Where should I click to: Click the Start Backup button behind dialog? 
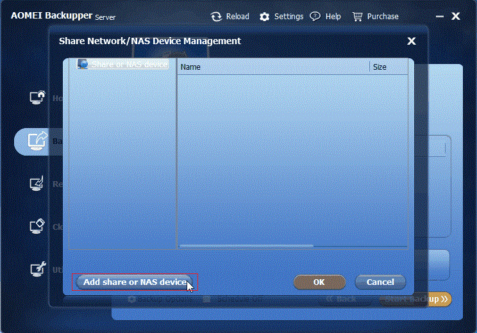click(415, 299)
